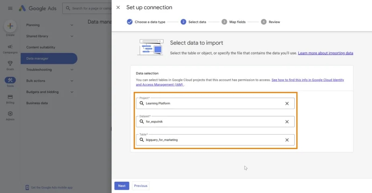The height and width of the screenshot is (193, 372).
Task: Clear the Table field with X
Action: pyautogui.click(x=287, y=140)
